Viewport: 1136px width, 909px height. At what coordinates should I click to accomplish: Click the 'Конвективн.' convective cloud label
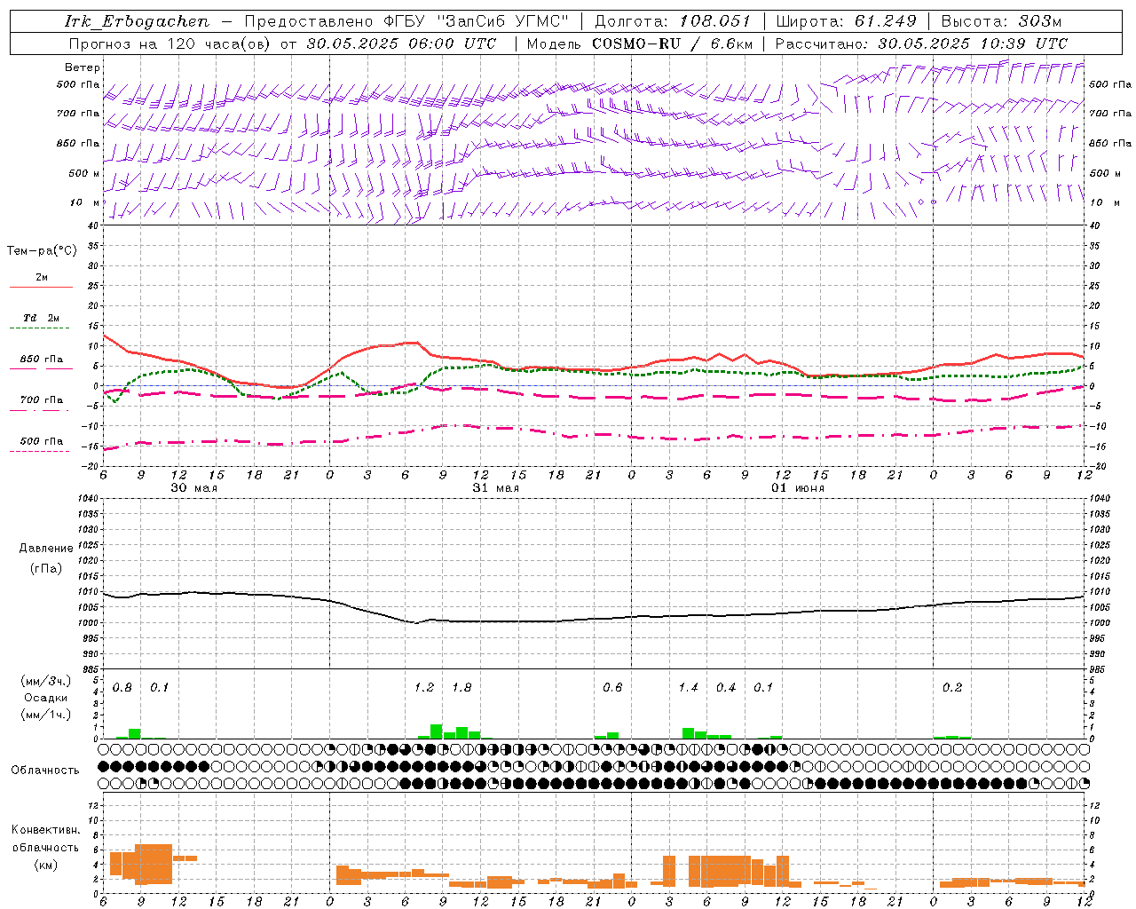[x=45, y=830]
